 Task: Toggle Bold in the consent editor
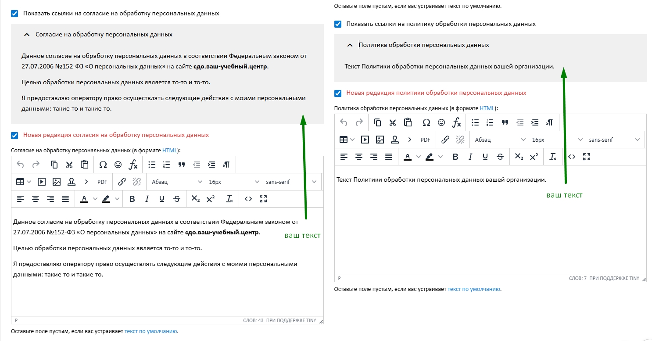click(x=132, y=199)
